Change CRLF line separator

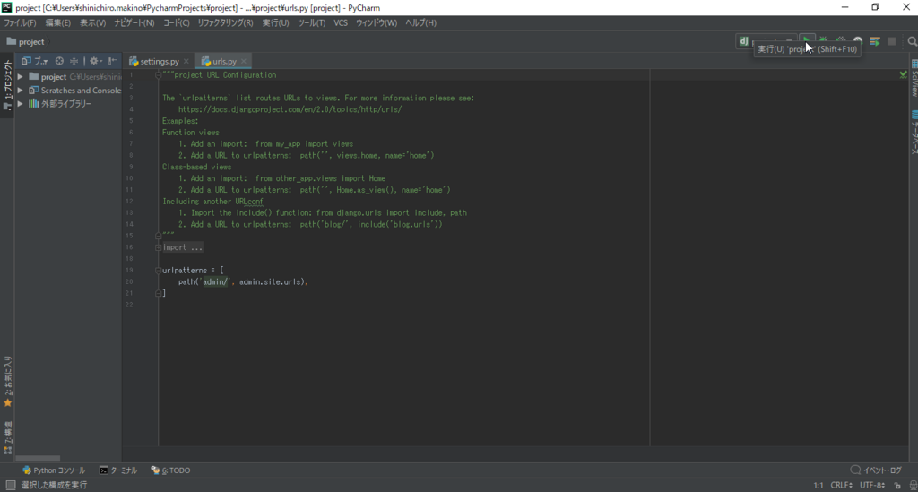point(841,485)
